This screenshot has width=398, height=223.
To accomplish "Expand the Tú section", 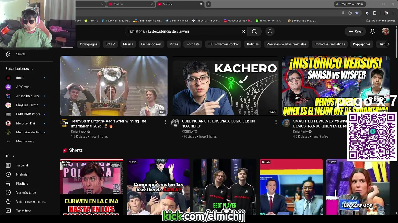I will [x=10, y=156].
